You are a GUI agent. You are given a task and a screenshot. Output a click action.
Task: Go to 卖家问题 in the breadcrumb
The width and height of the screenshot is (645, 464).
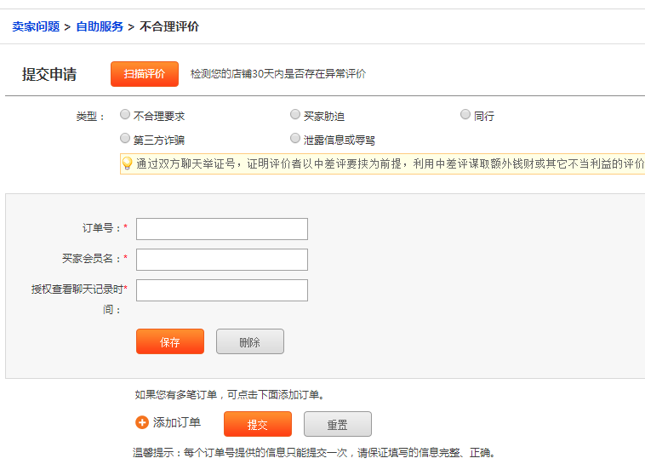click(x=36, y=26)
